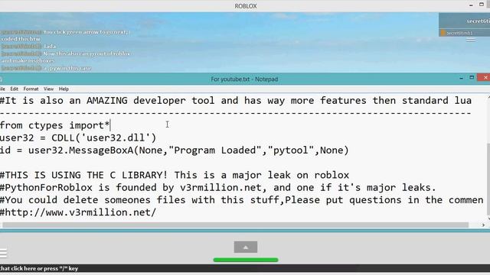The width and height of the screenshot is (490, 275).
Task: Click the Notepad horizontal scrollbar thumb
Action: (x=236, y=225)
